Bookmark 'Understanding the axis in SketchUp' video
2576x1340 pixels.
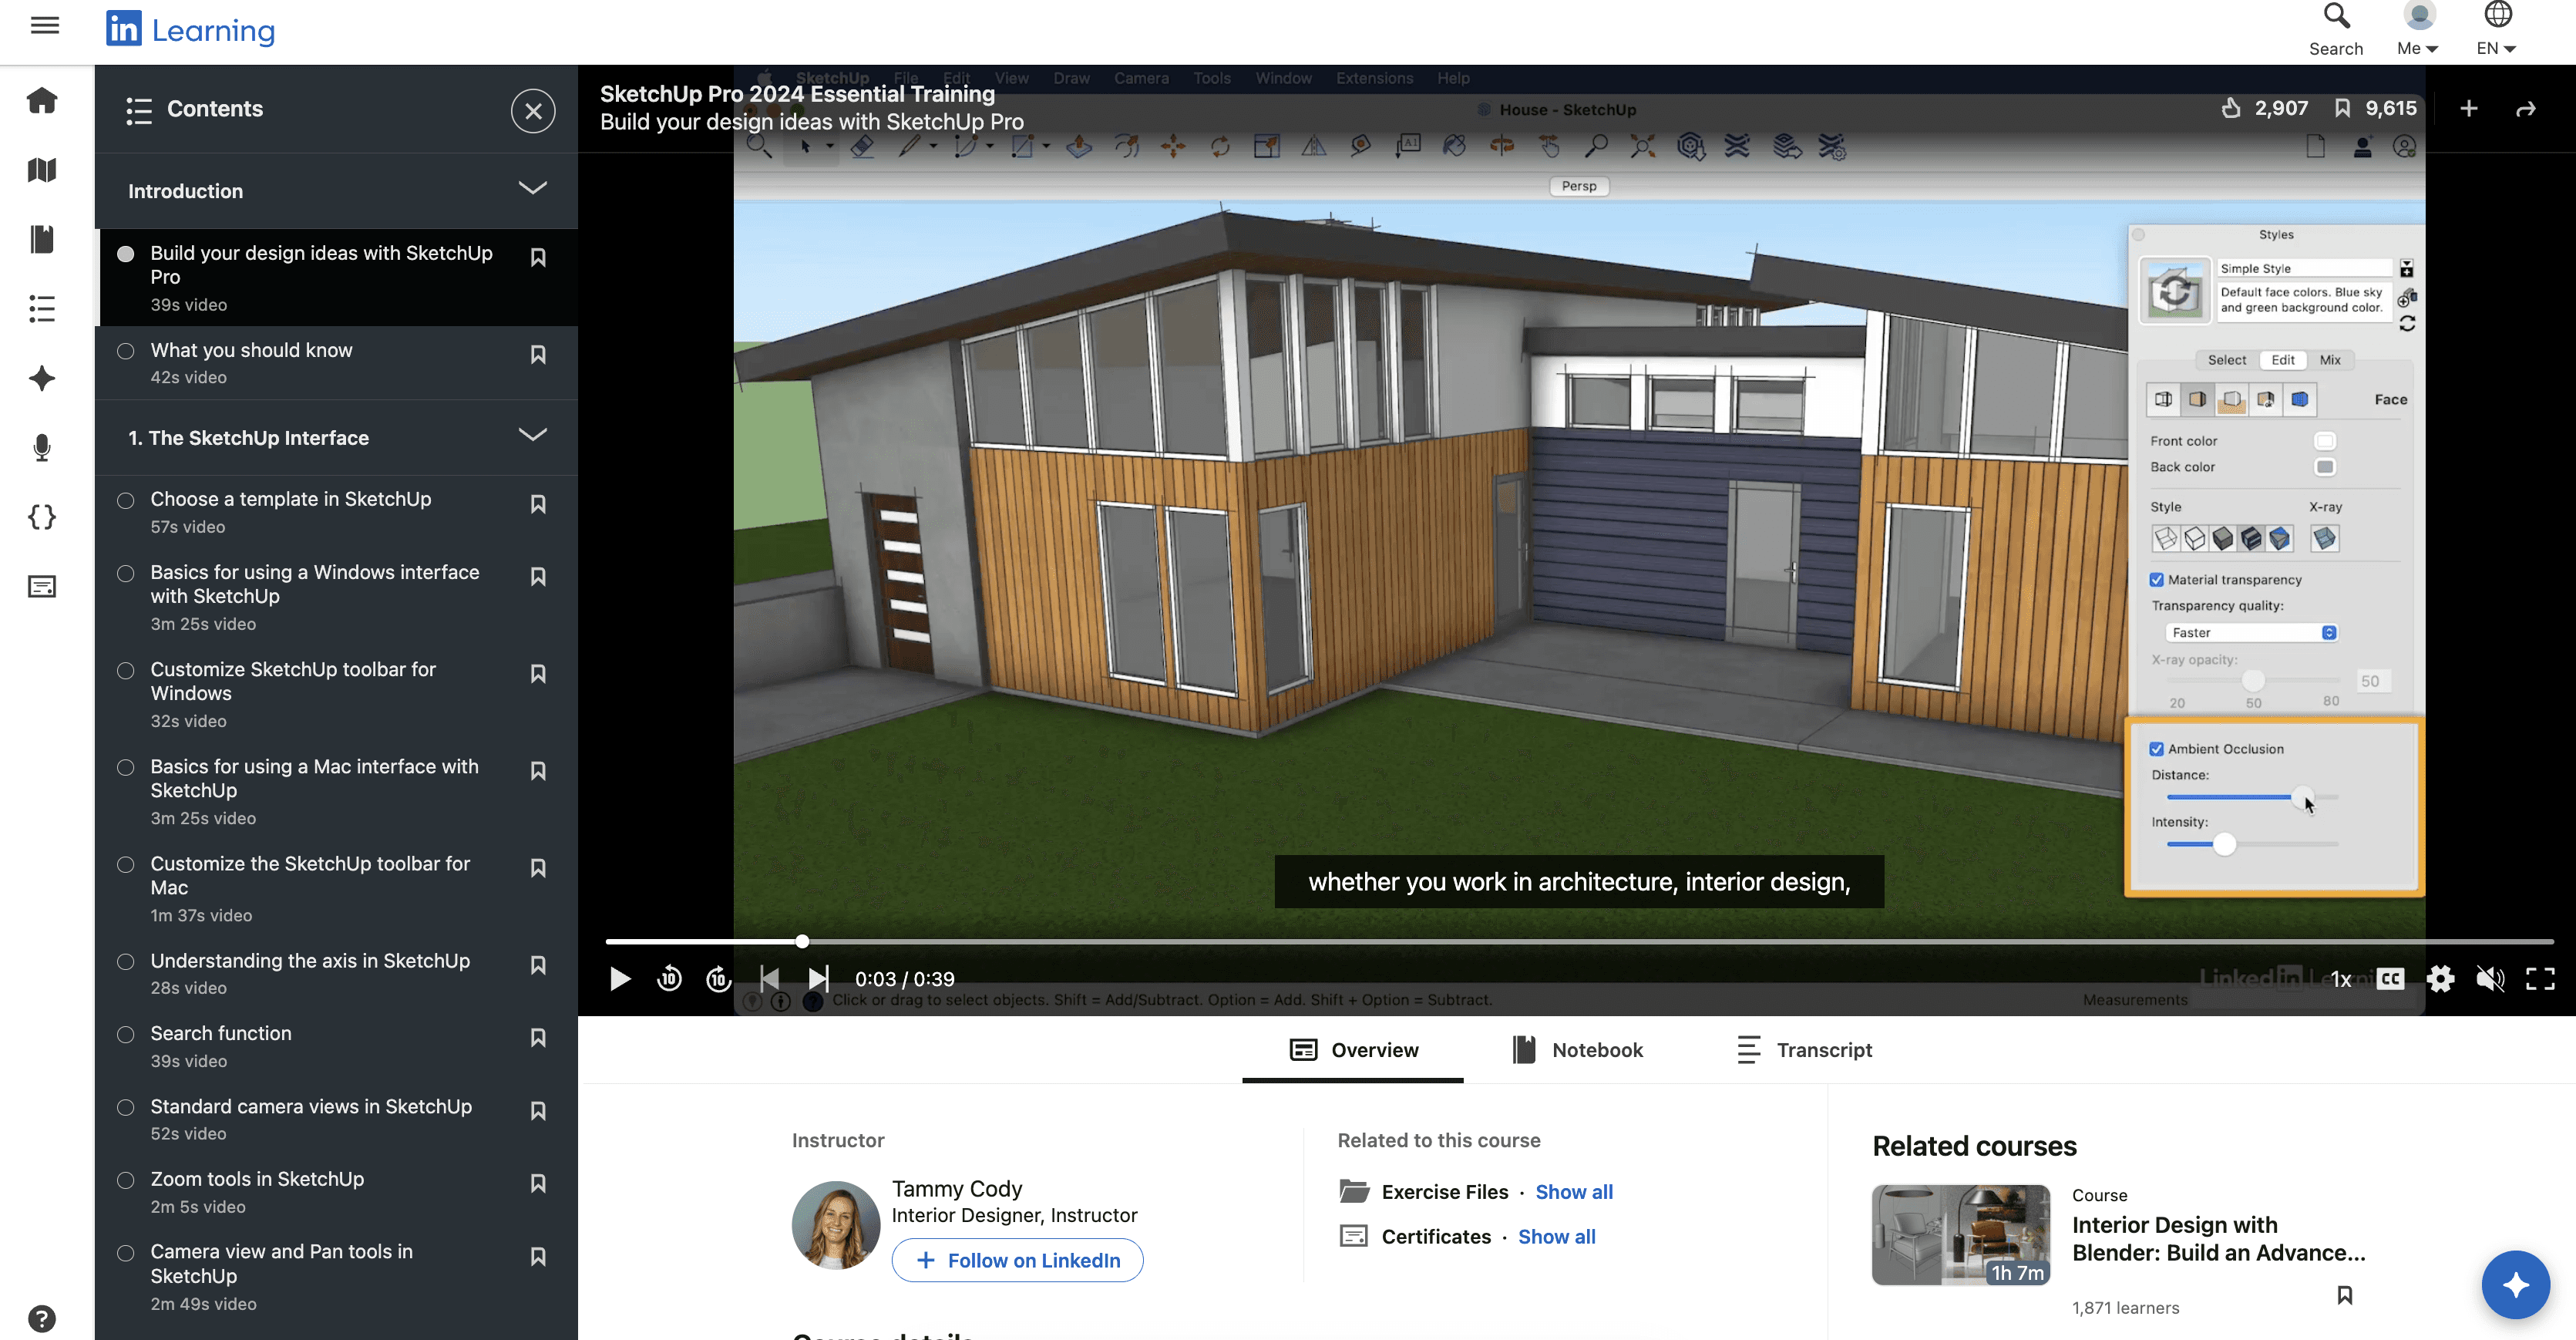(538, 964)
